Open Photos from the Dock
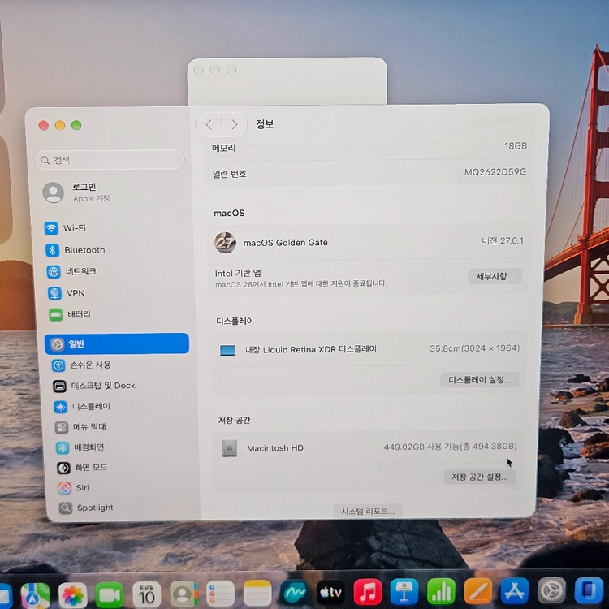This screenshot has height=609, width=609. click(x=72, y=595)
